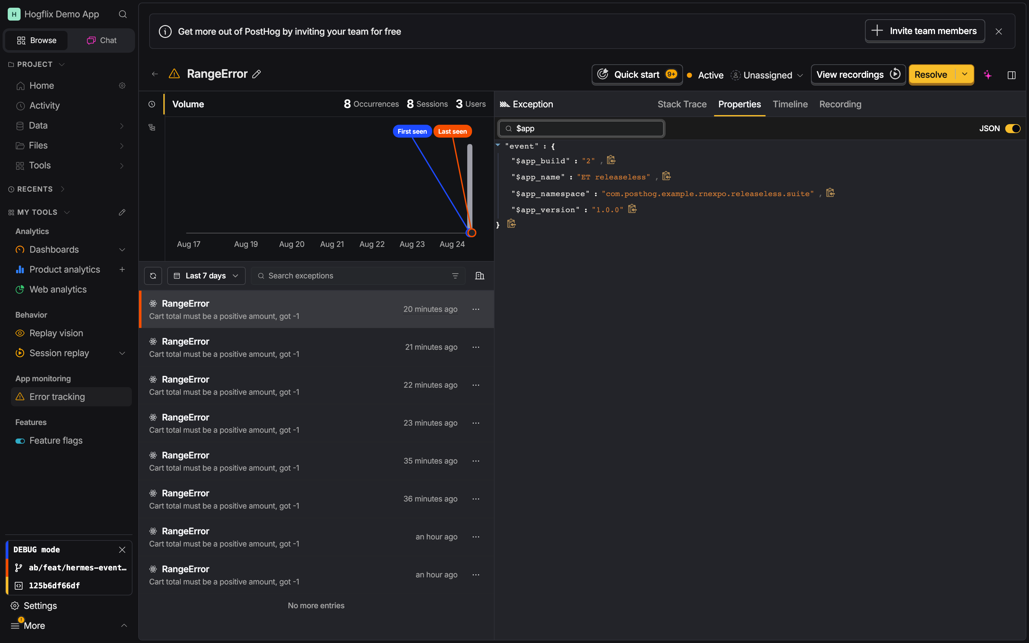Click the 125b6df66df commit hash
Image resolution: width=1029 pixels, height=643 pixels.
pyautogui.click(x=54, y=585)
